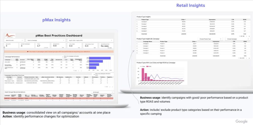Click Audience Signals checkmark in pmax_demo row
The image size is (253, 125).
[x=69, y=79]
